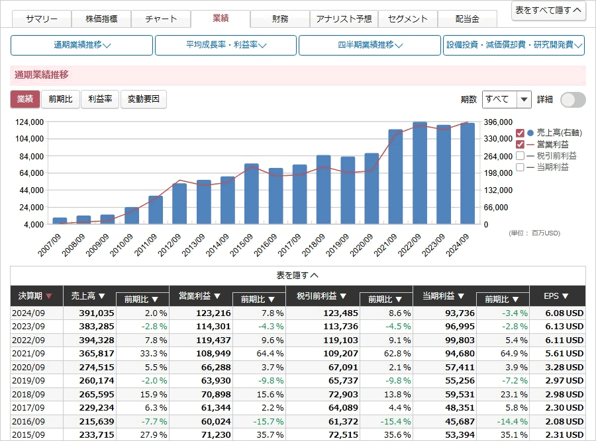Sort by EPS column arrow
The height and width of the screenshot is (441, 596).
coord(565,296)
